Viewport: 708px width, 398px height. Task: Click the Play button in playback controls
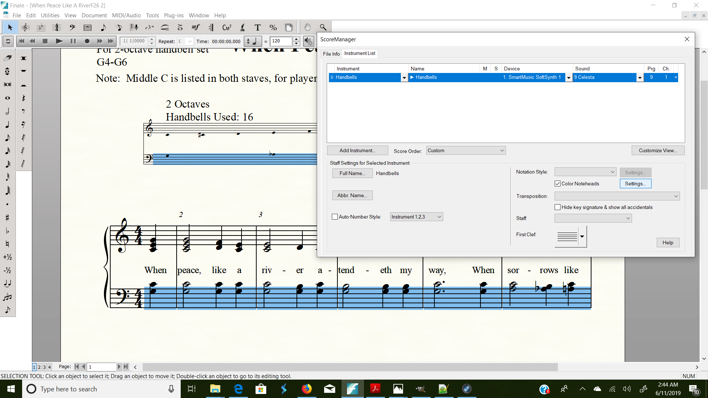(x=59, y=41)
